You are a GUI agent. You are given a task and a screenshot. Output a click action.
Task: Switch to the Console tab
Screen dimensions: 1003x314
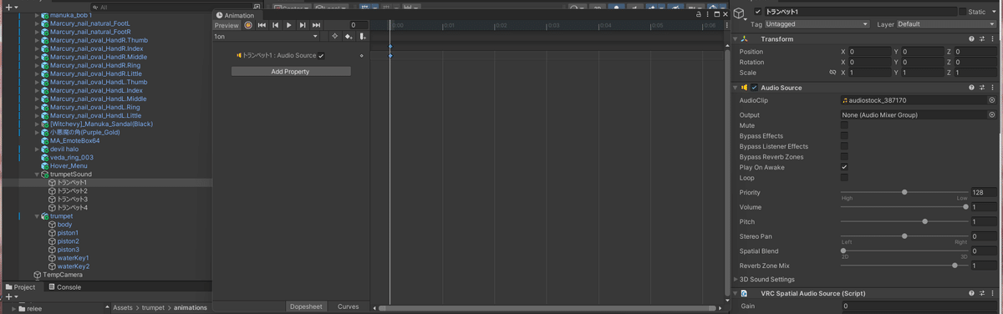point(64,287)
